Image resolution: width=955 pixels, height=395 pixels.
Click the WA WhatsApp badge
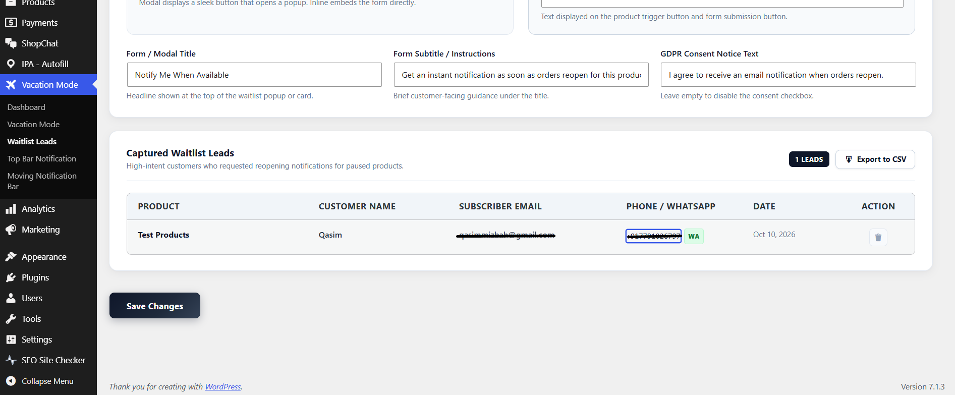[694, 236]
